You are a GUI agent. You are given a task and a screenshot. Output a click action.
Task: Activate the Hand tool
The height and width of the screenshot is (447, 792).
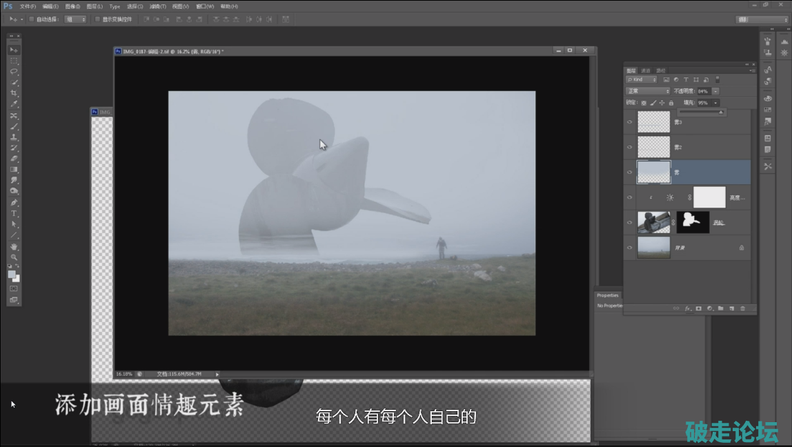click(14, 246)
